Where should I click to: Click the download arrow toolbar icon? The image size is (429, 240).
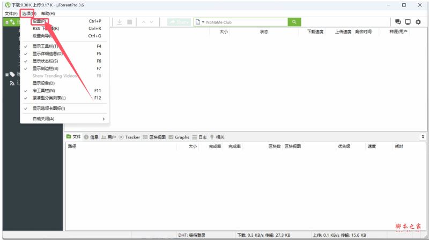[120, 22]
